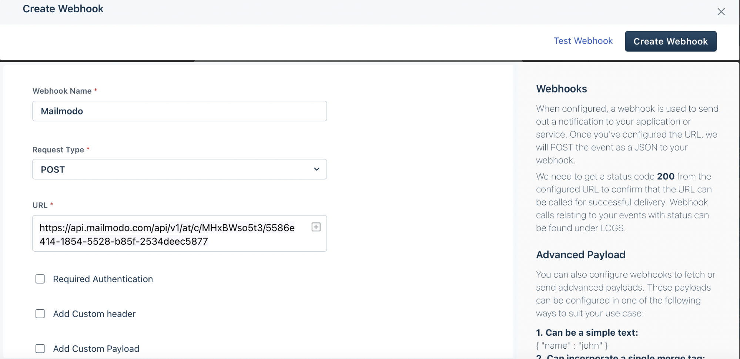The width and height of the screenshot is (740, 359).
Task: Click the plus icon in URL field
Action: [x=316, y=227]
